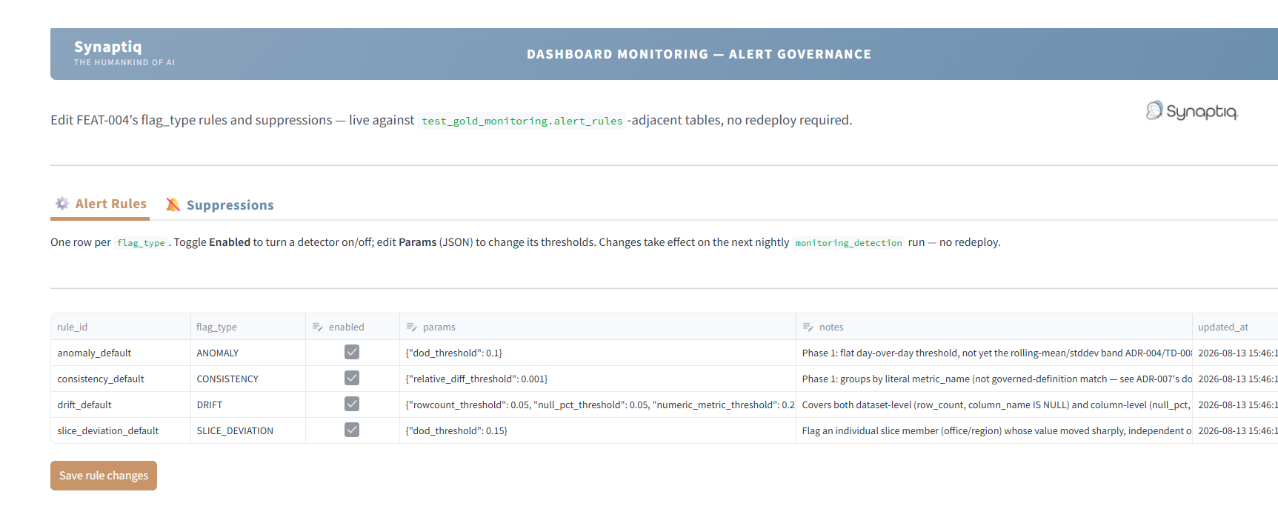Screen dimensions: 1278x506
Task: Click the Synaptiq logo image
Action: tap(1191, 111)
